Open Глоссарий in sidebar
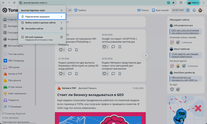The image size is (207, 124). click(11, 33)
